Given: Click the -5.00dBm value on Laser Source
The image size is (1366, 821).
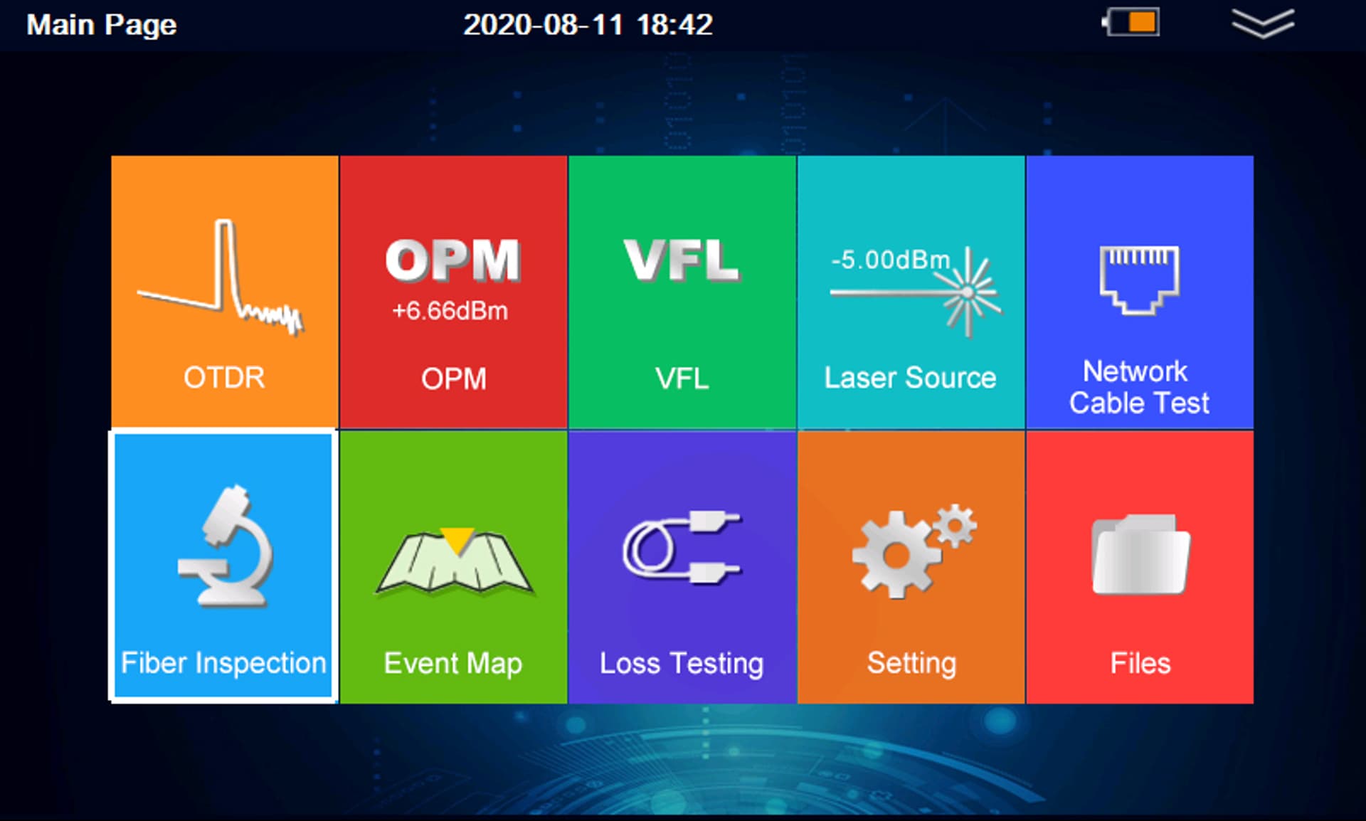Looking at the screenshot, I should click(x=891, y=260).
